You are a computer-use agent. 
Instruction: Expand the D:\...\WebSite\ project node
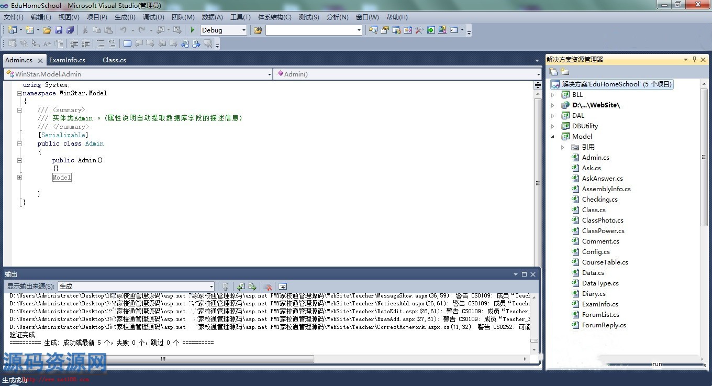point(552,105)
